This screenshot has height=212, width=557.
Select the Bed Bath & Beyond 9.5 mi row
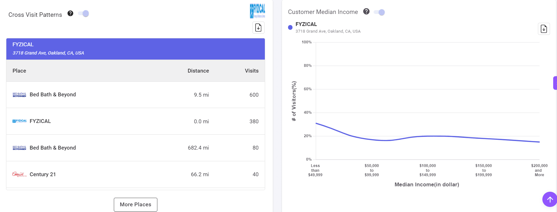click(x=135, y=95)
